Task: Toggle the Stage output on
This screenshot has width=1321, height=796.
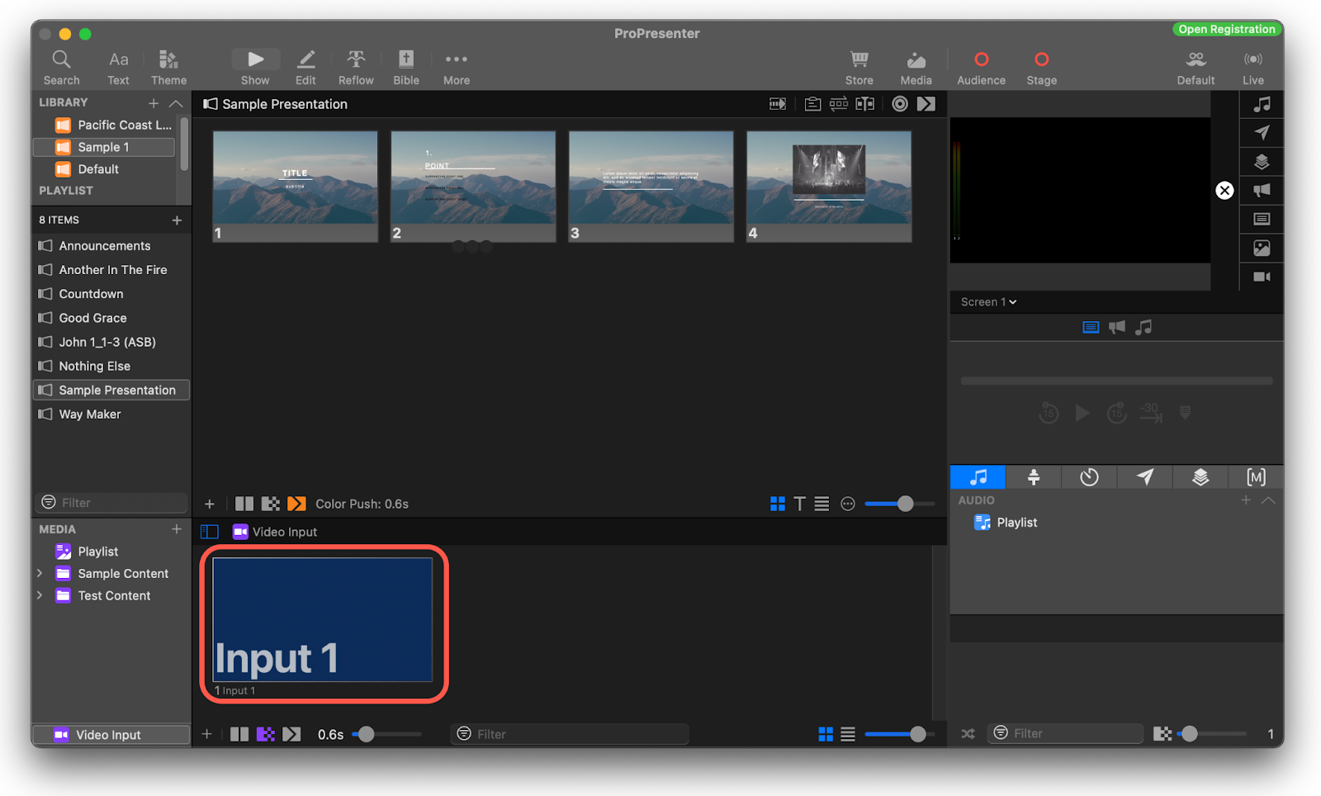Action: (1041, 68)
